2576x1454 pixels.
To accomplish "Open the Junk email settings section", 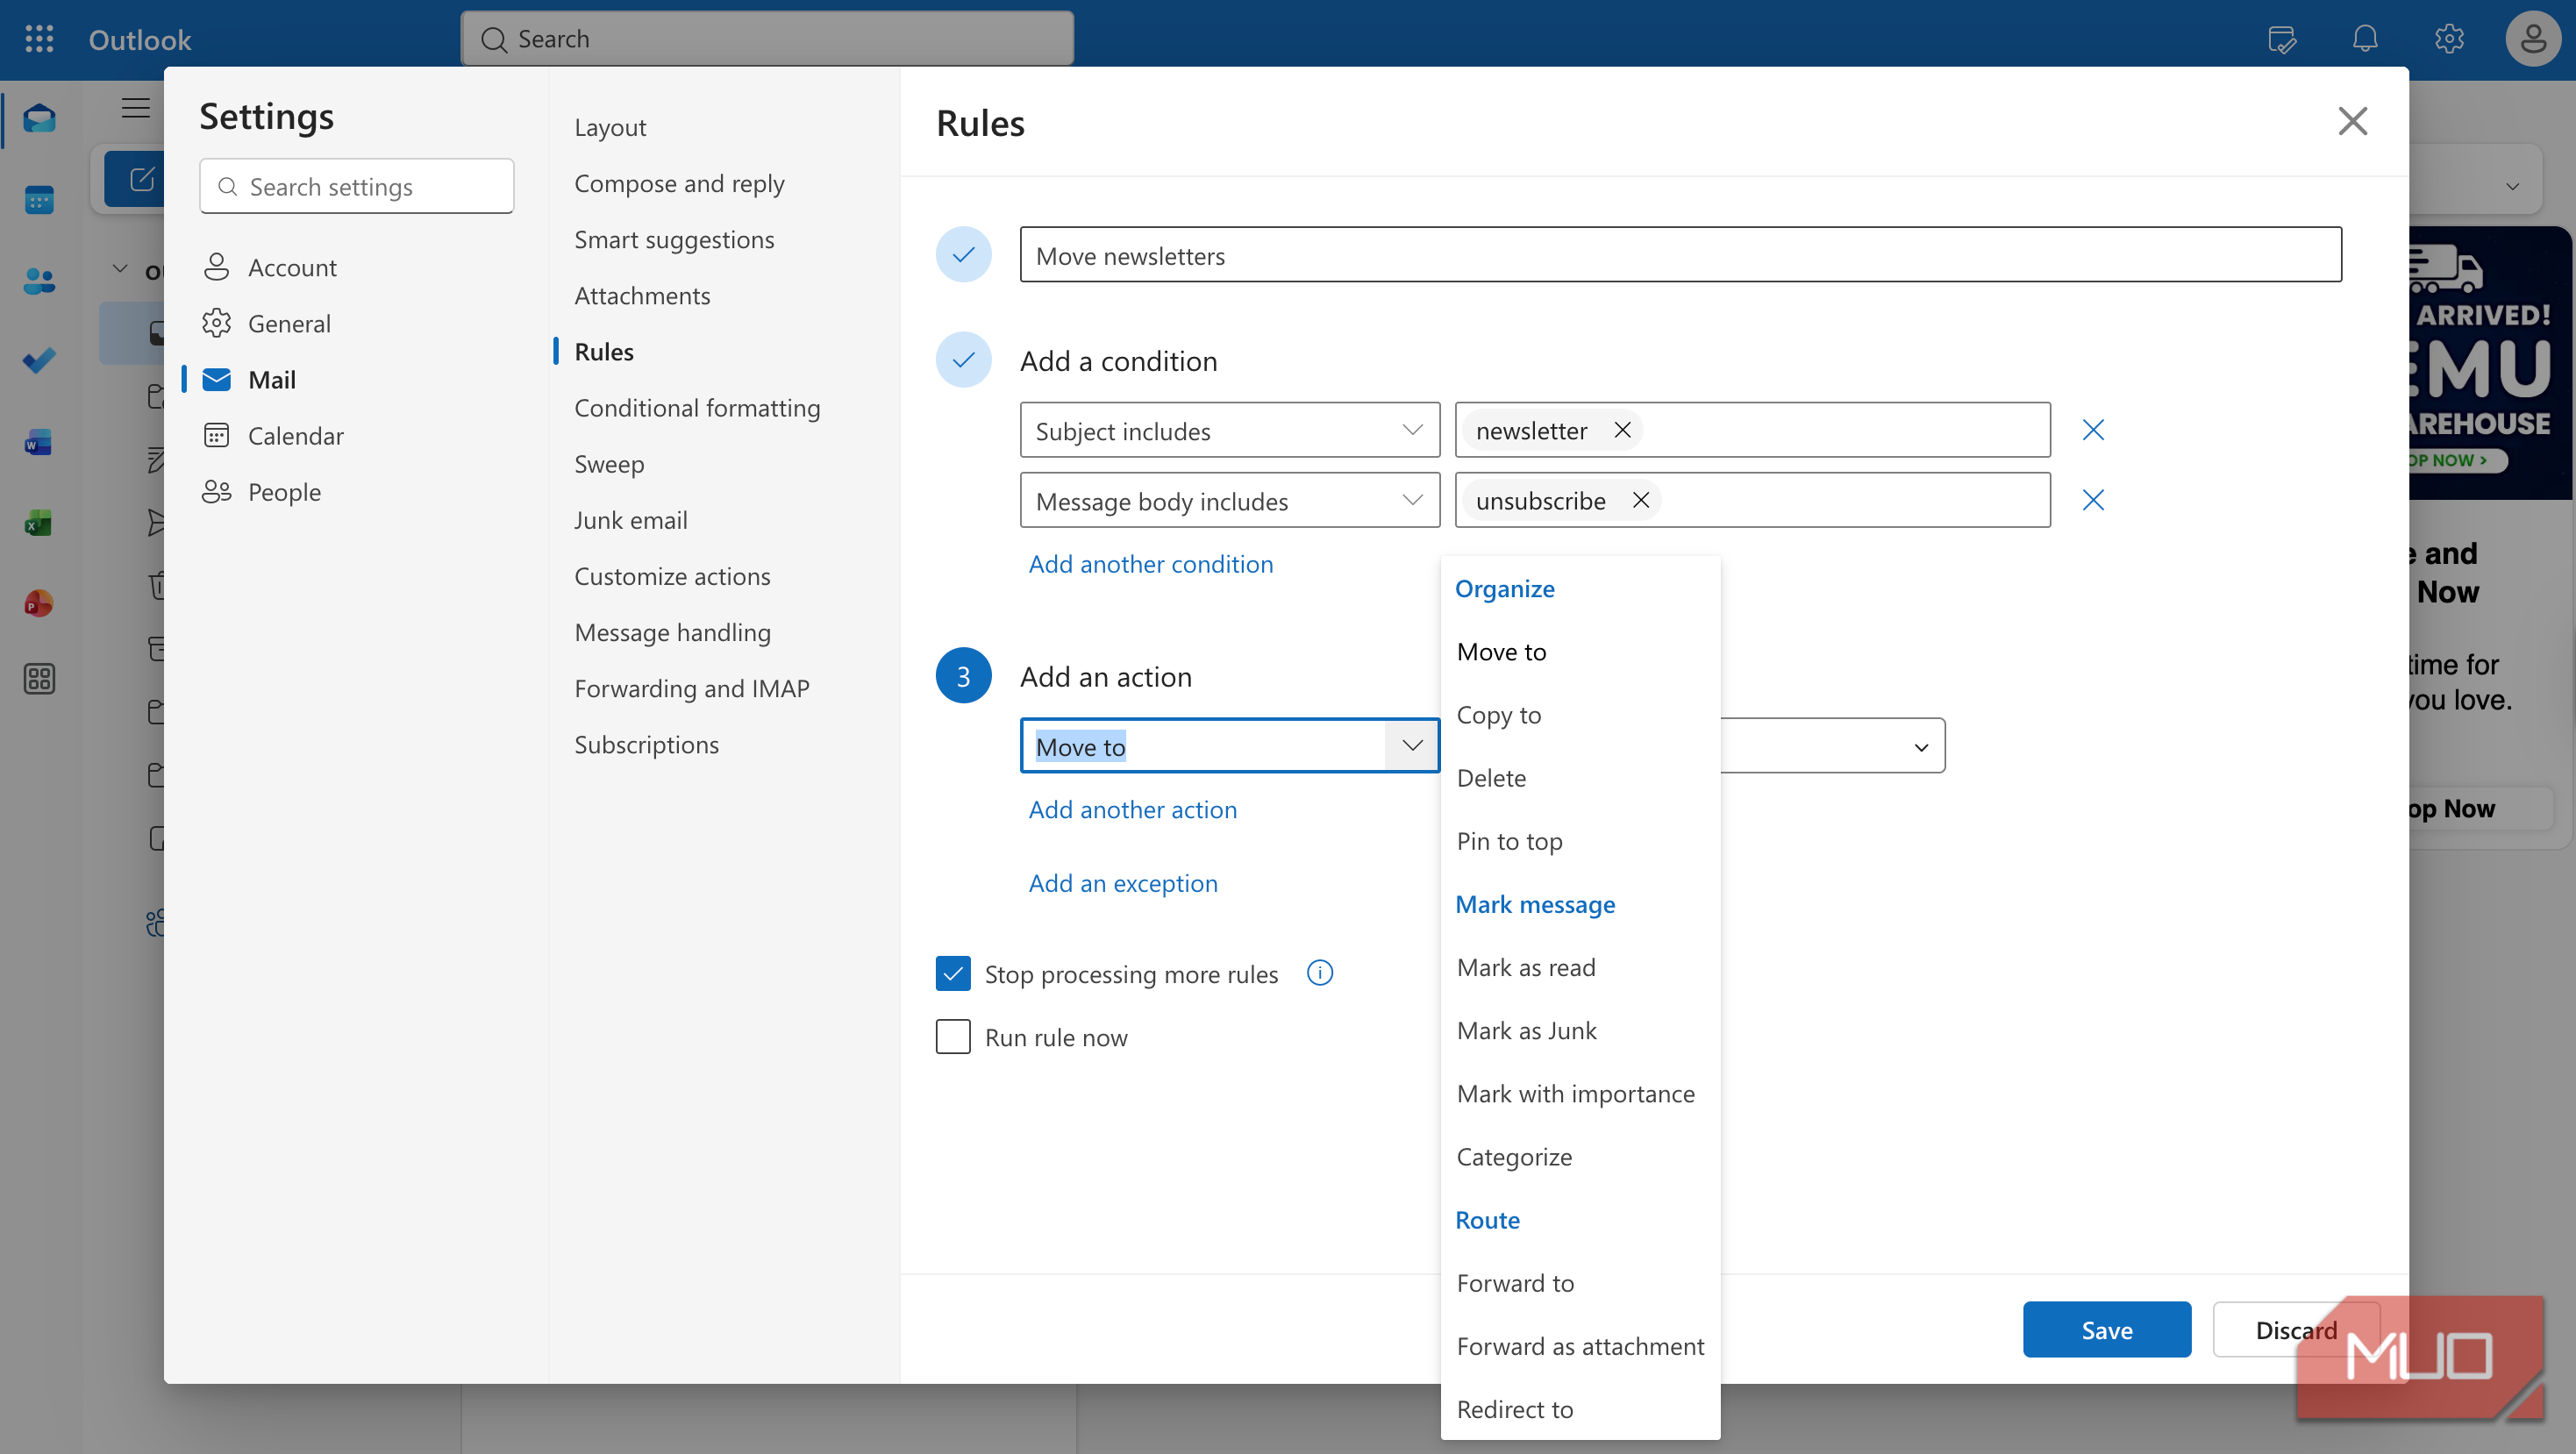I will pyautogui.click(x=630, y=520).
